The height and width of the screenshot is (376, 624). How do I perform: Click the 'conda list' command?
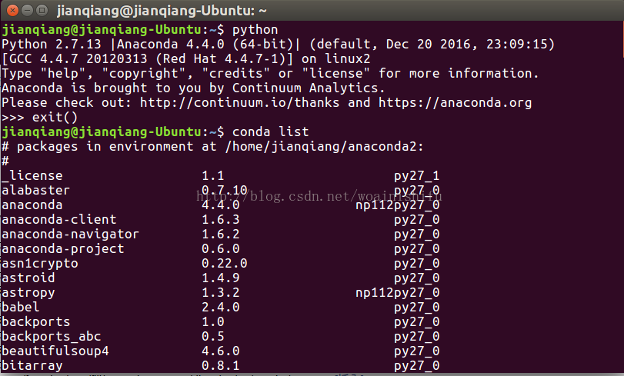(271, 131)
